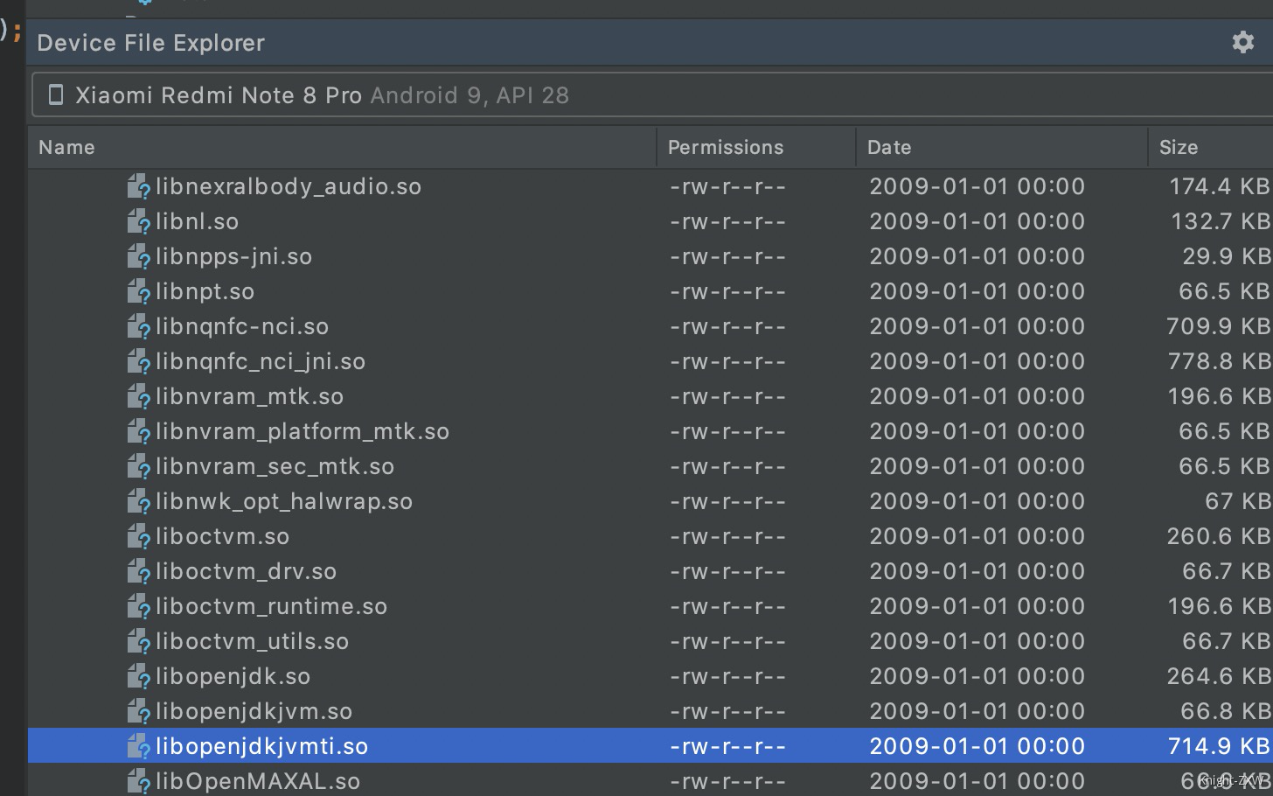Image resolution: width=1273 pixels, height=796 pixels.
Task: Select the libopenjdk.so file name
Action: pos(233,676)
